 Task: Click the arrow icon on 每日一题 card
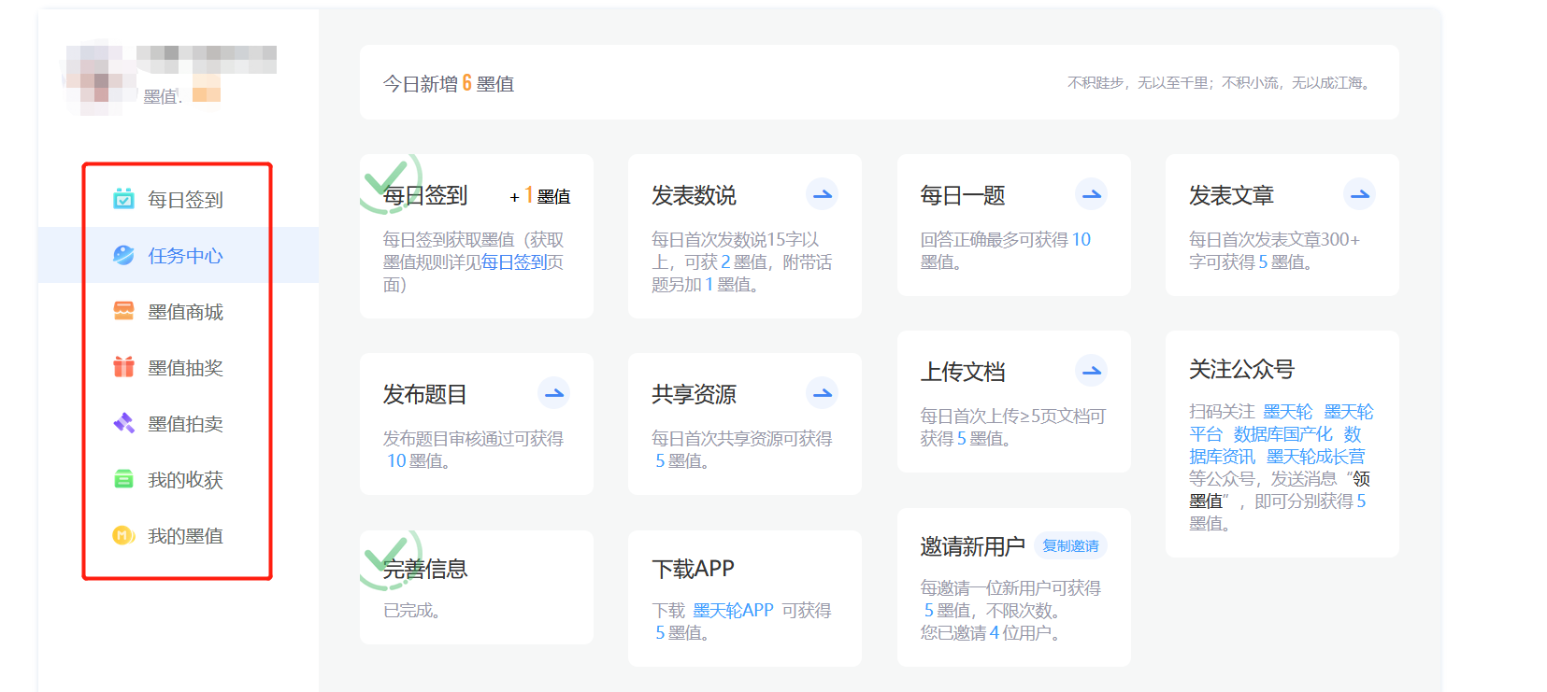1091,194
